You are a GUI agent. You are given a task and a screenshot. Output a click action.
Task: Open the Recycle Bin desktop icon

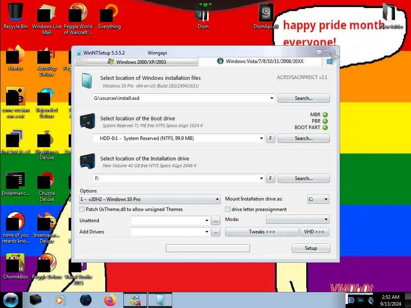[16, 16]
